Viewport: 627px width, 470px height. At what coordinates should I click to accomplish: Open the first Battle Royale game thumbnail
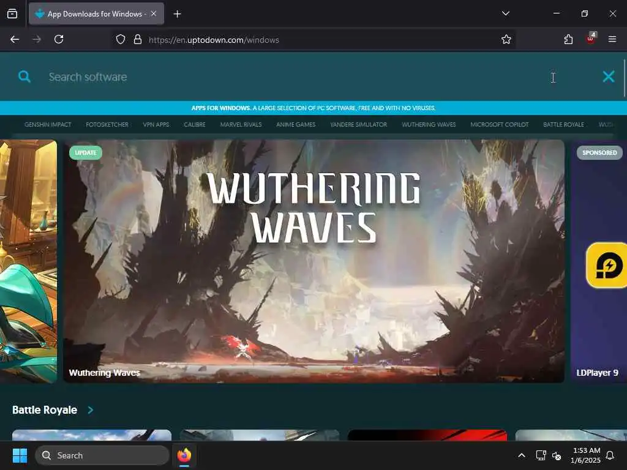point(92,435)
